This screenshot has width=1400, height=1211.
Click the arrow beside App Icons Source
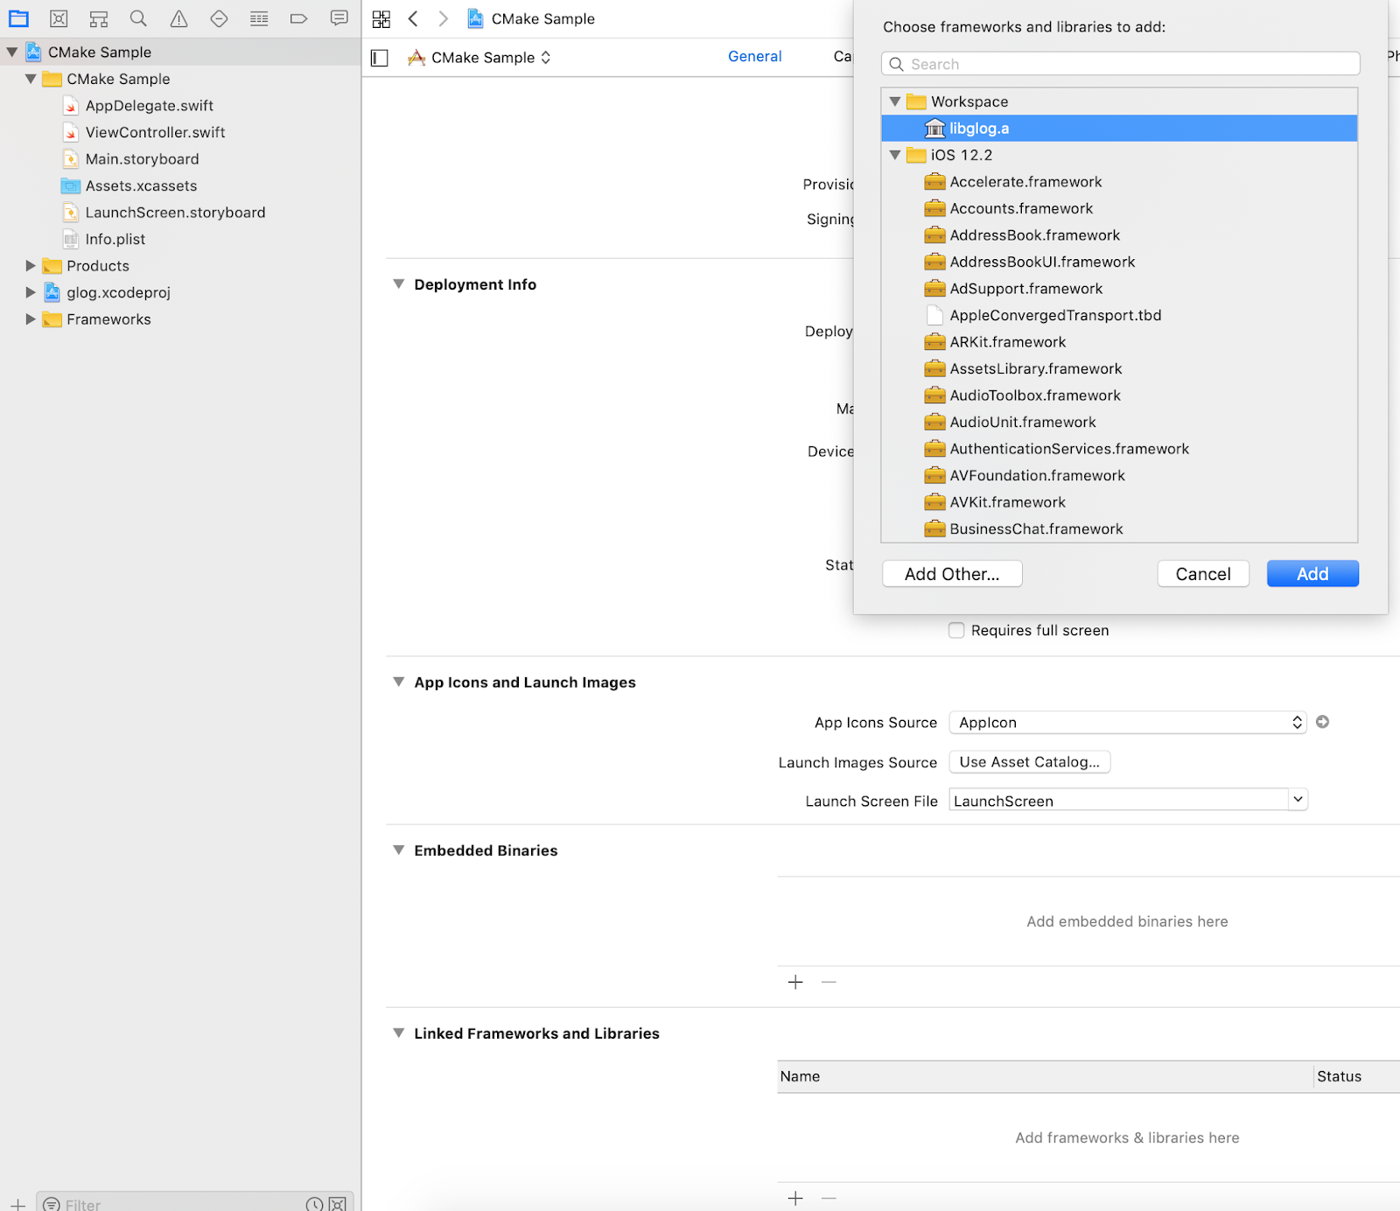(x=1323, y=722)
